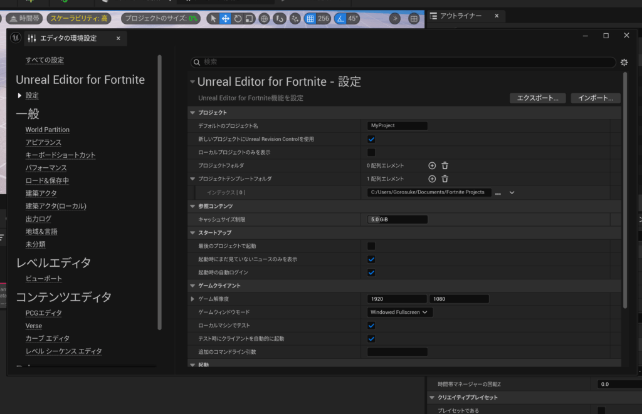
Task: Toggle 起動時の自動ログイン checkbox
Action: click(371, 272)
